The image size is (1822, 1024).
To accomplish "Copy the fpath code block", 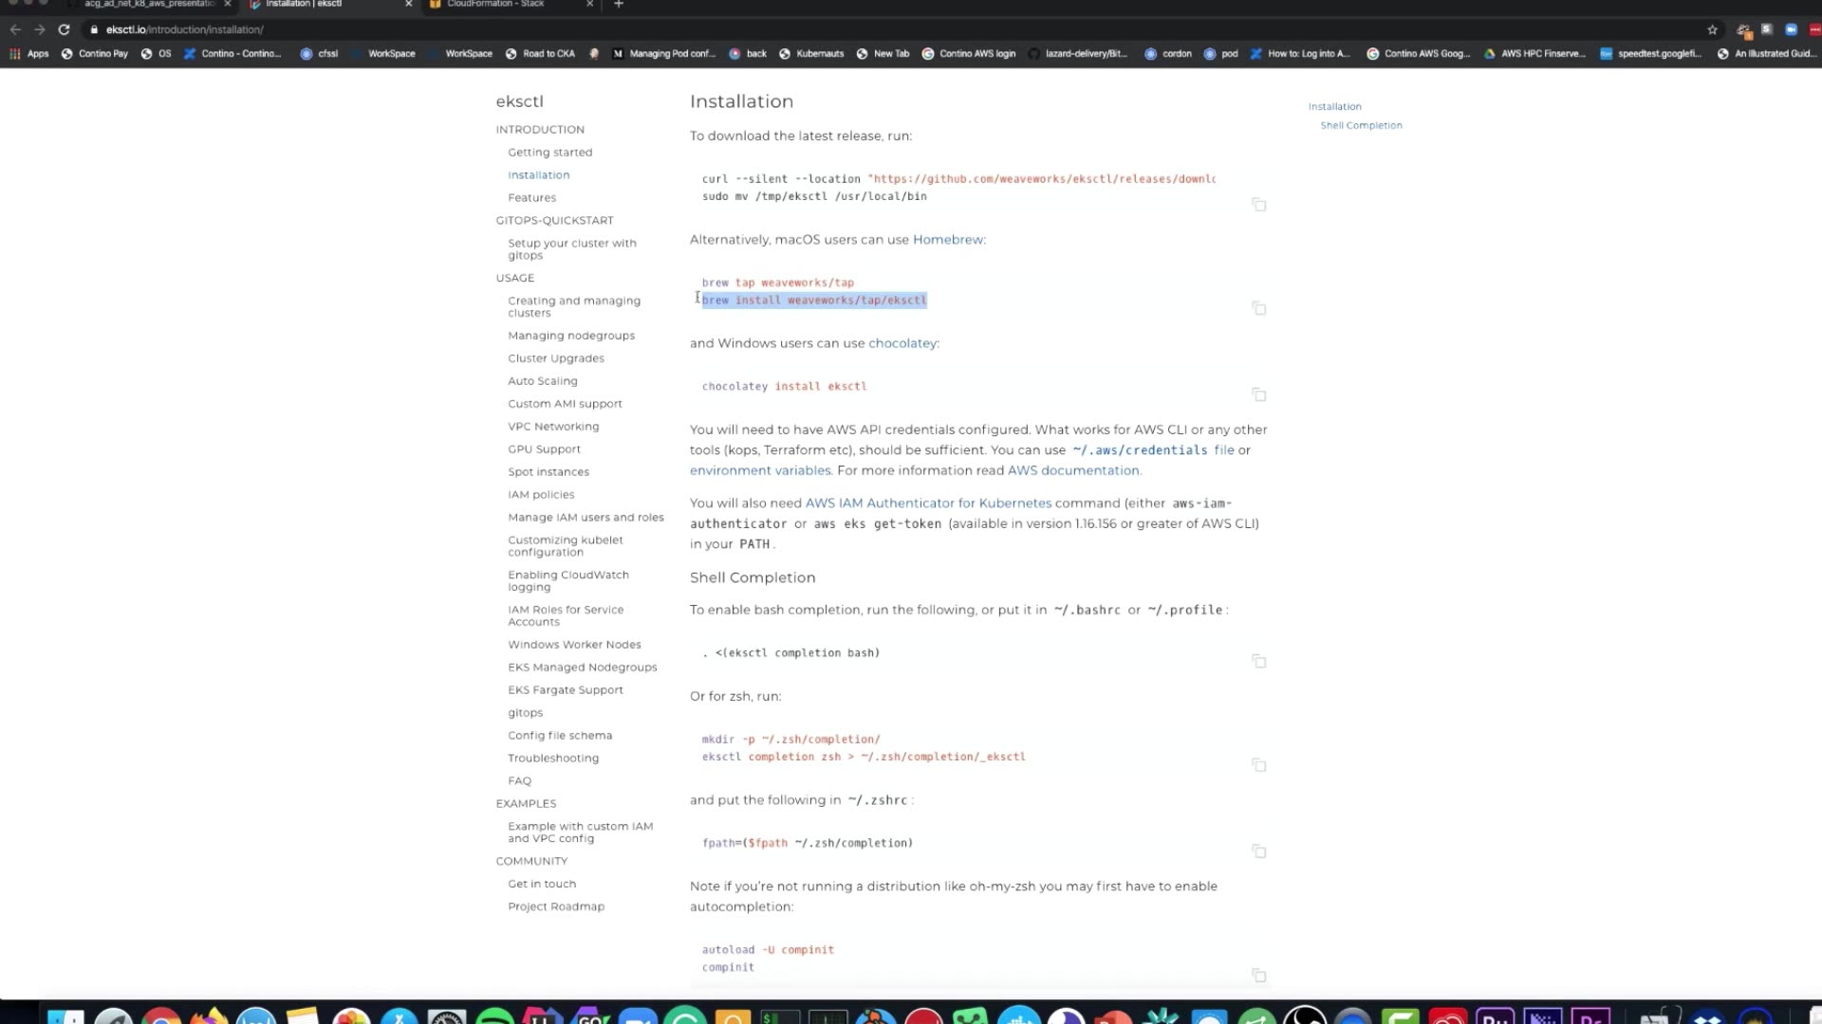I will [x=1258, y=851].
